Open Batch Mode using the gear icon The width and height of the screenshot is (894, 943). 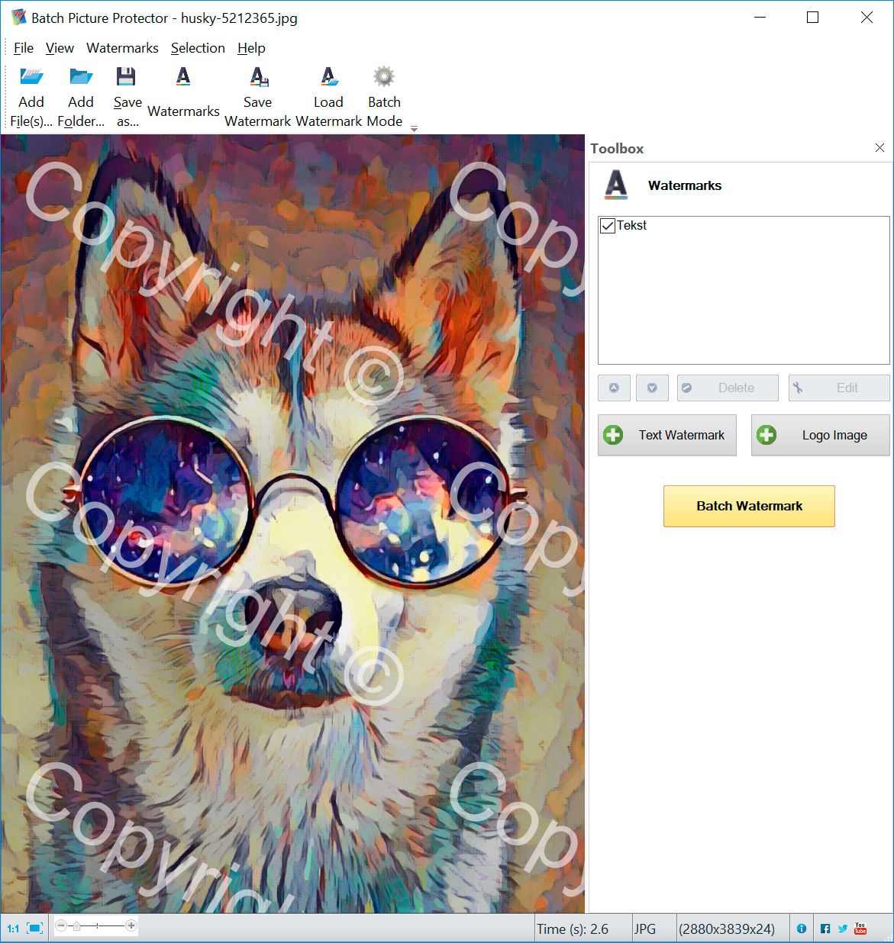tap(383, 76)
